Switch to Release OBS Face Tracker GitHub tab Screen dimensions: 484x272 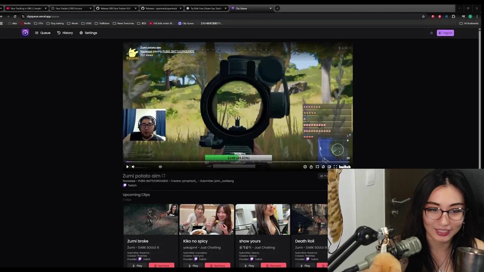tap(116, 8)
